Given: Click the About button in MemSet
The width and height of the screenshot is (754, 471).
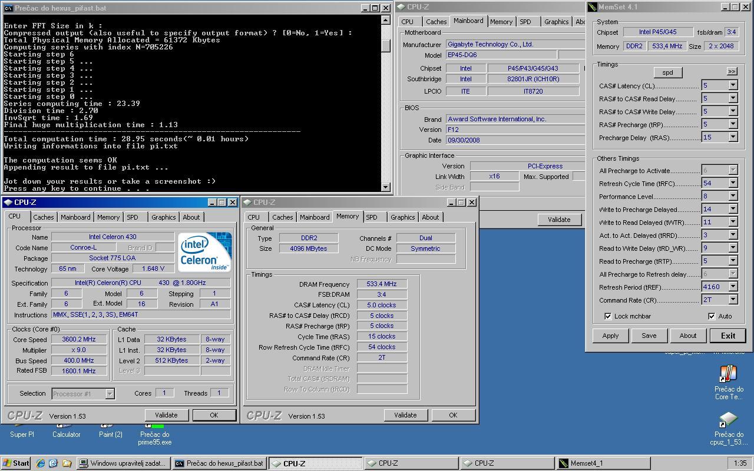Looking at the screenshot, I should tap(687, 336).
